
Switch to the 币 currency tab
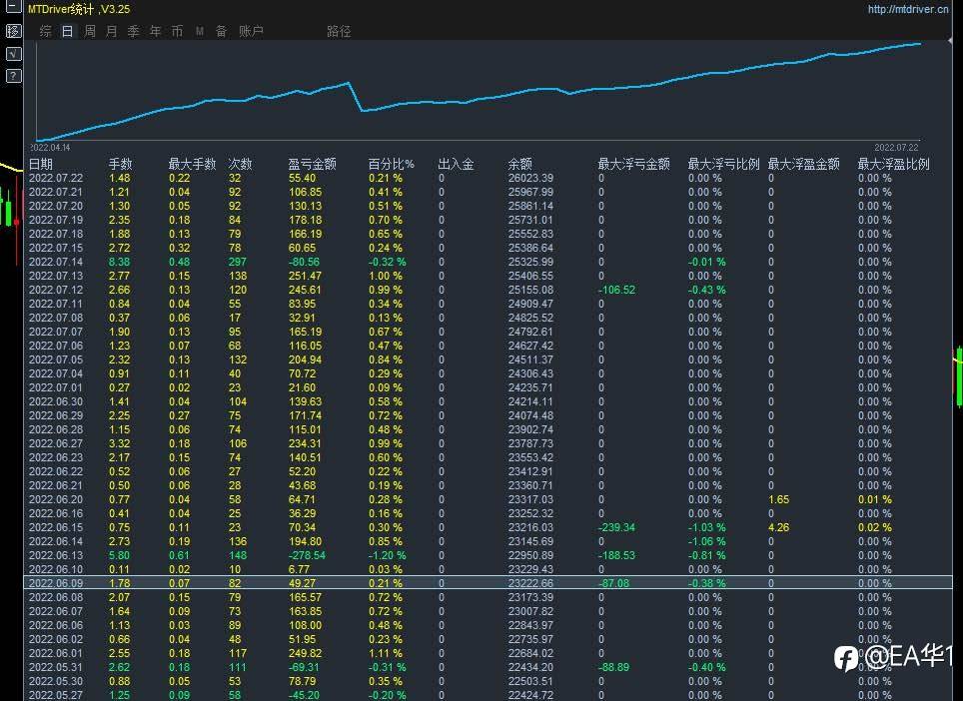tap(177, 31)
